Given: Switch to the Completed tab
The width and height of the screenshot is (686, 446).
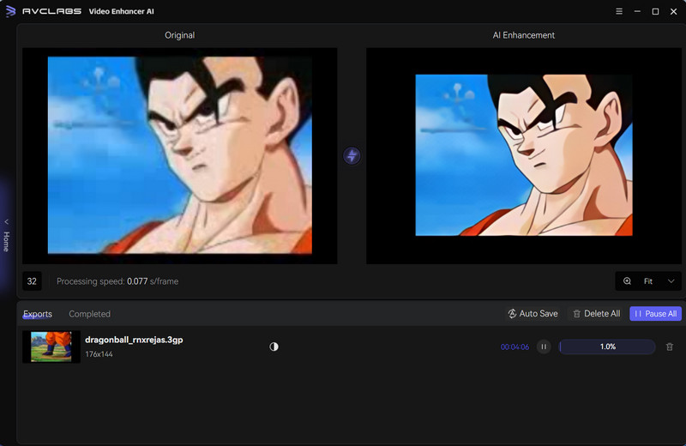Looking at the screenshot, I should coord(90,314).
